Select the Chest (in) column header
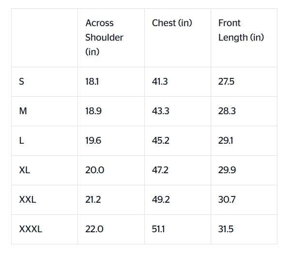This screenshot has height=255, width=291. 172,23
